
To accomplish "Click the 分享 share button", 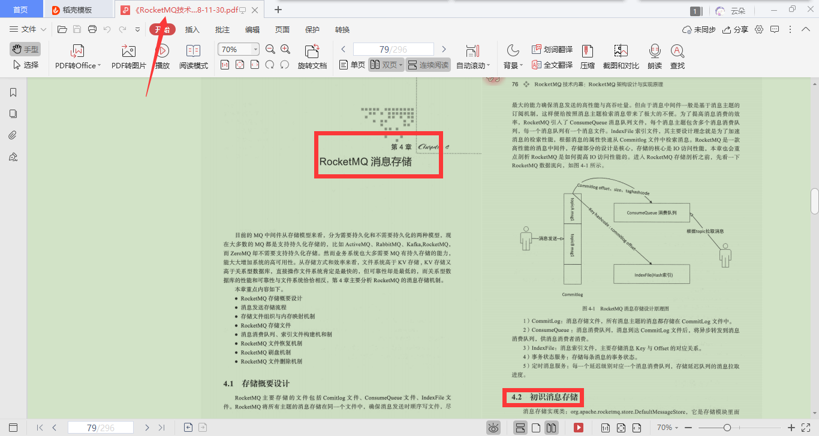I will click(736, 29).
